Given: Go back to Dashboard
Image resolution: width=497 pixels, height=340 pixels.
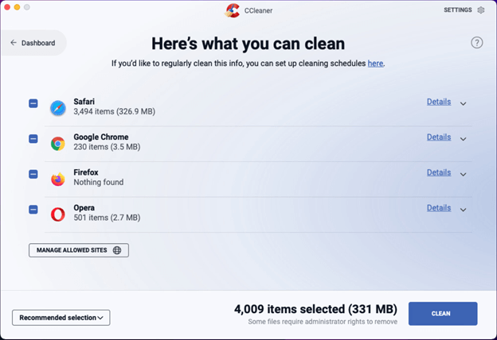Looking at the screenshot, I should (x=33, y=43).
